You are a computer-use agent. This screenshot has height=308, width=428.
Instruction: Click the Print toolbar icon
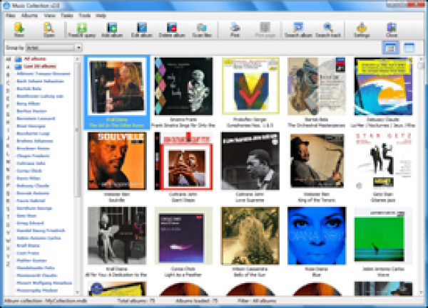(235, 30)
